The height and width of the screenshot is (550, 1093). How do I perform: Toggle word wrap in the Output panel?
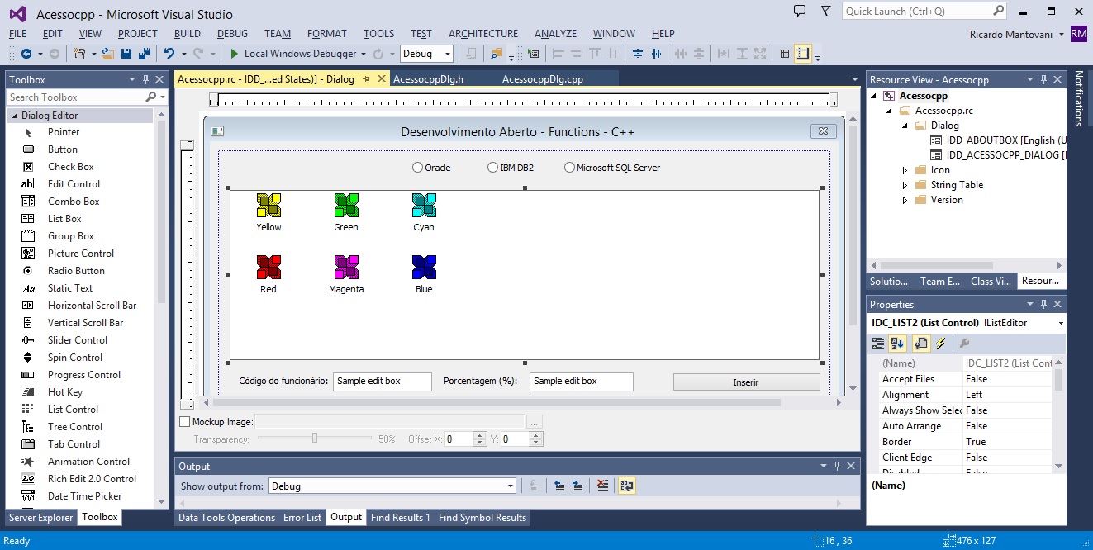(x=627, y=486)
